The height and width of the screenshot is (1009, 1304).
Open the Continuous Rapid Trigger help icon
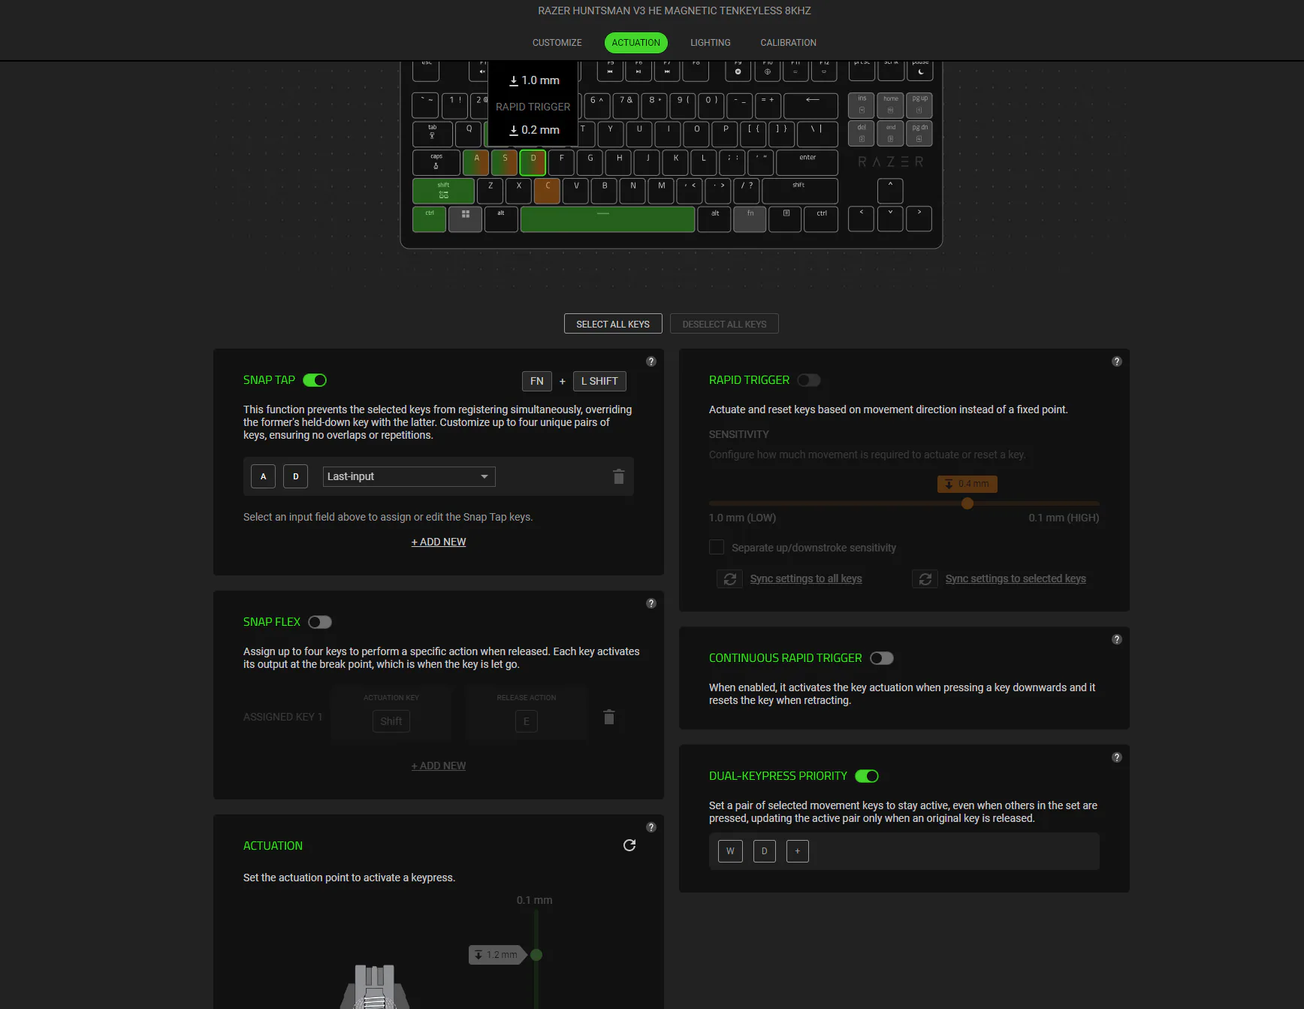point(1117,639)
